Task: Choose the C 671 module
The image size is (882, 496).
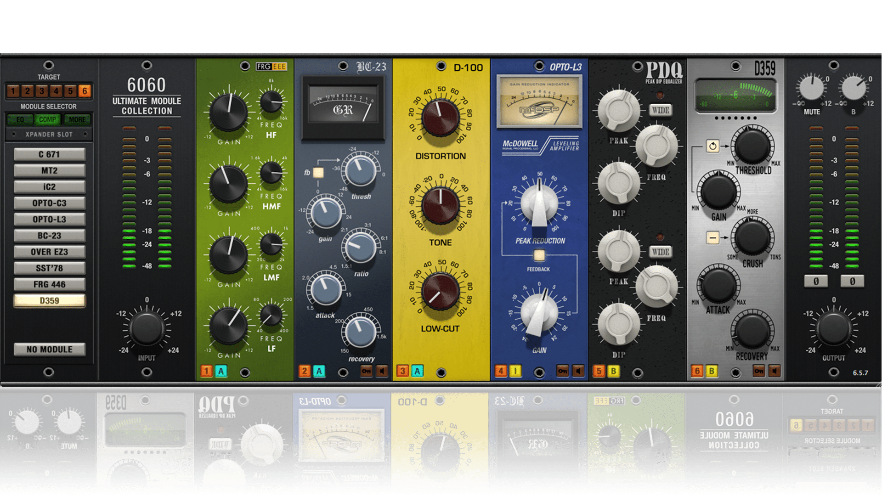Action: pyautogui.click(x=49, y=154)
